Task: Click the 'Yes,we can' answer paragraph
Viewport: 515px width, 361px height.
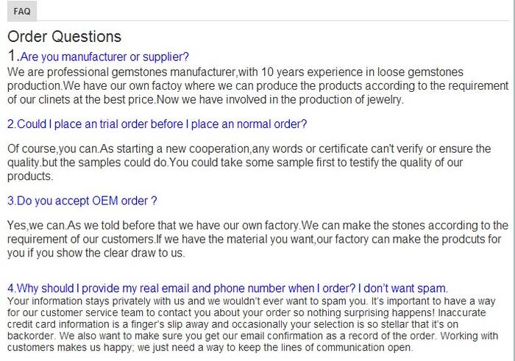Action: (x=257, y=239)
